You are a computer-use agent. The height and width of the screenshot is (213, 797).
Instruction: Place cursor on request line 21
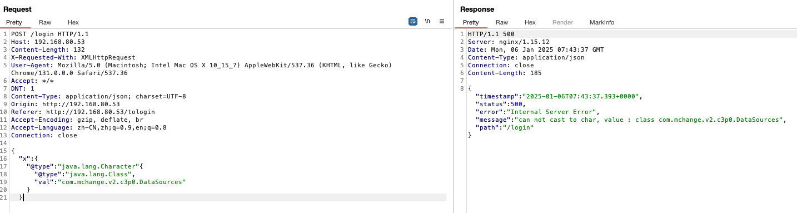(228, 197)
